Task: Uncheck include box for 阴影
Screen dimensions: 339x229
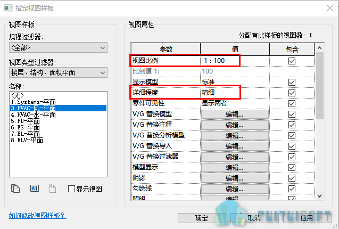Action: (292, 178)
